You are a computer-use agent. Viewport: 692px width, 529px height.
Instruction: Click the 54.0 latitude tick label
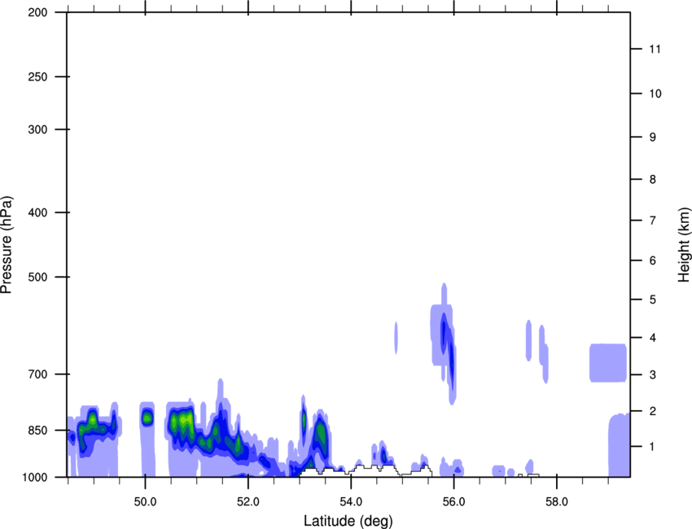coord(351,502)
